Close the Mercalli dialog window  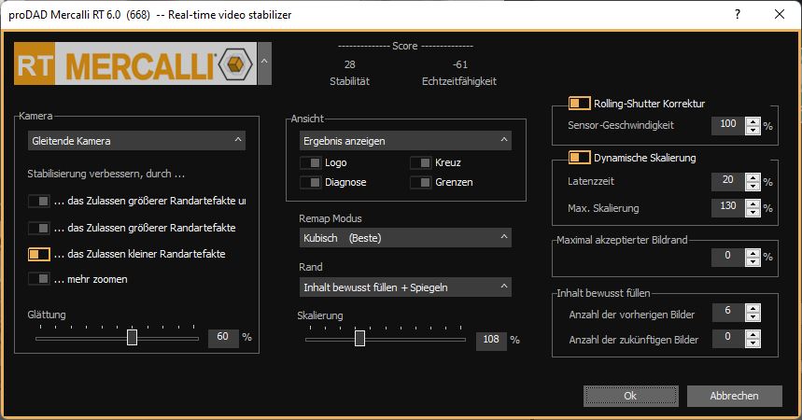[779, 14]
